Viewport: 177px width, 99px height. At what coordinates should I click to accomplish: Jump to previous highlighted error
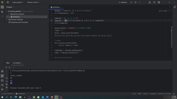pos(168,11)
